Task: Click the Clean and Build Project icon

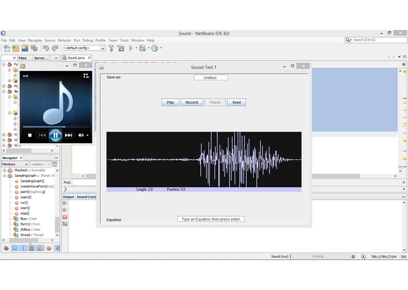Action: 121,48
